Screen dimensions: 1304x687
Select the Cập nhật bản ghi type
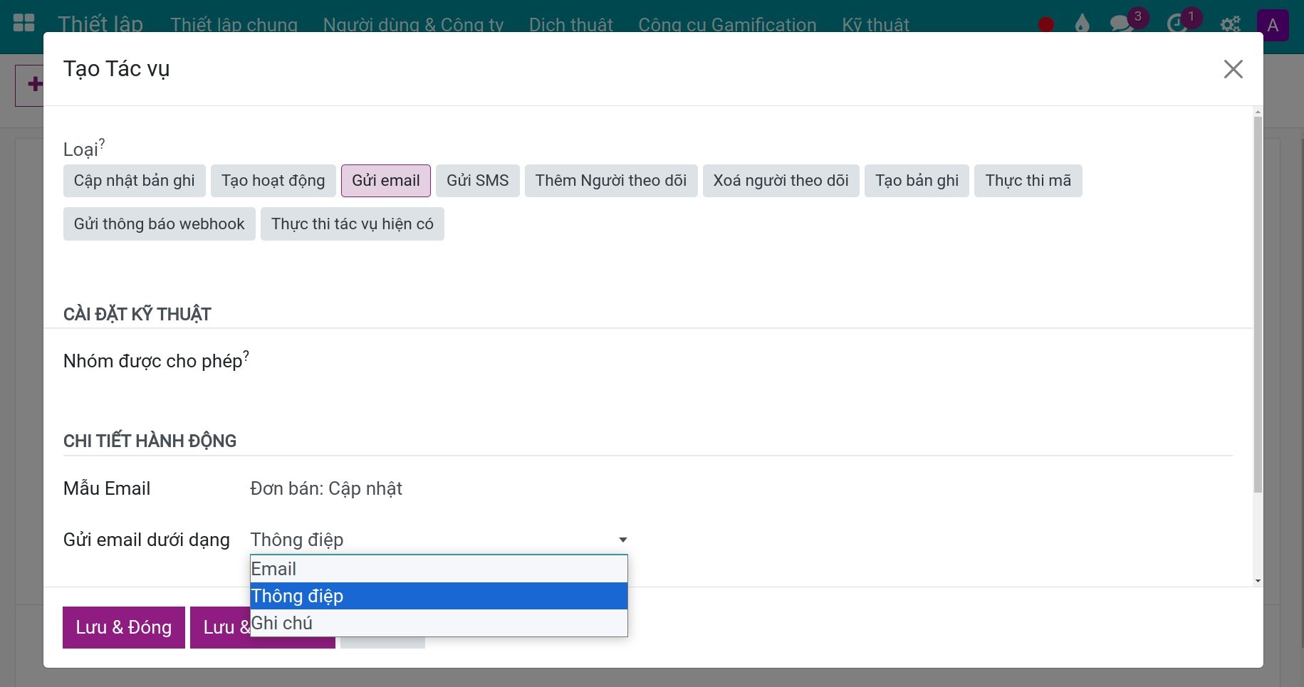click(x=135, y=181)
